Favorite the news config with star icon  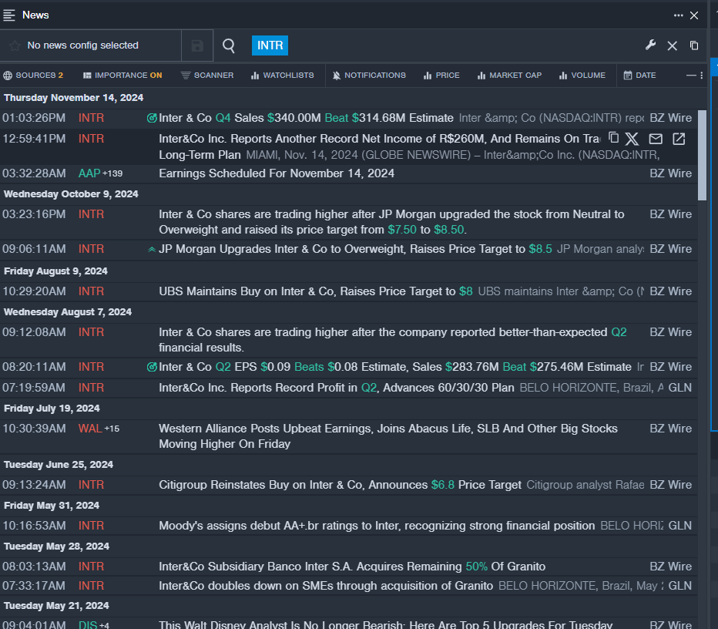point(15,46)
